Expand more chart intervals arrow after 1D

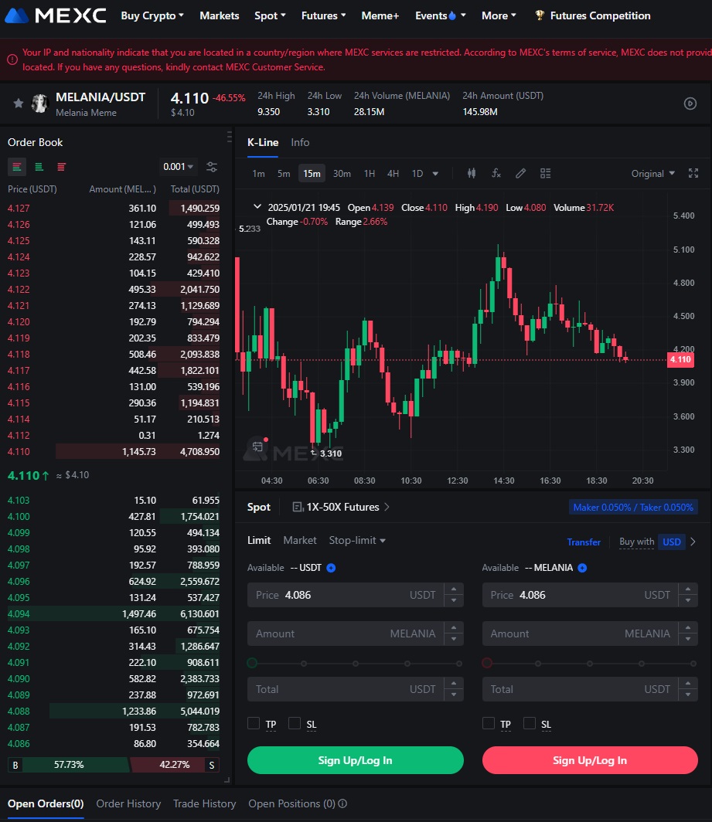435,174
